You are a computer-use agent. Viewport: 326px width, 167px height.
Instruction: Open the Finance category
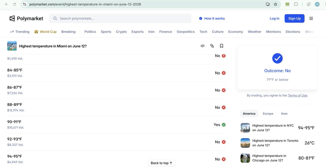[166, 32]
